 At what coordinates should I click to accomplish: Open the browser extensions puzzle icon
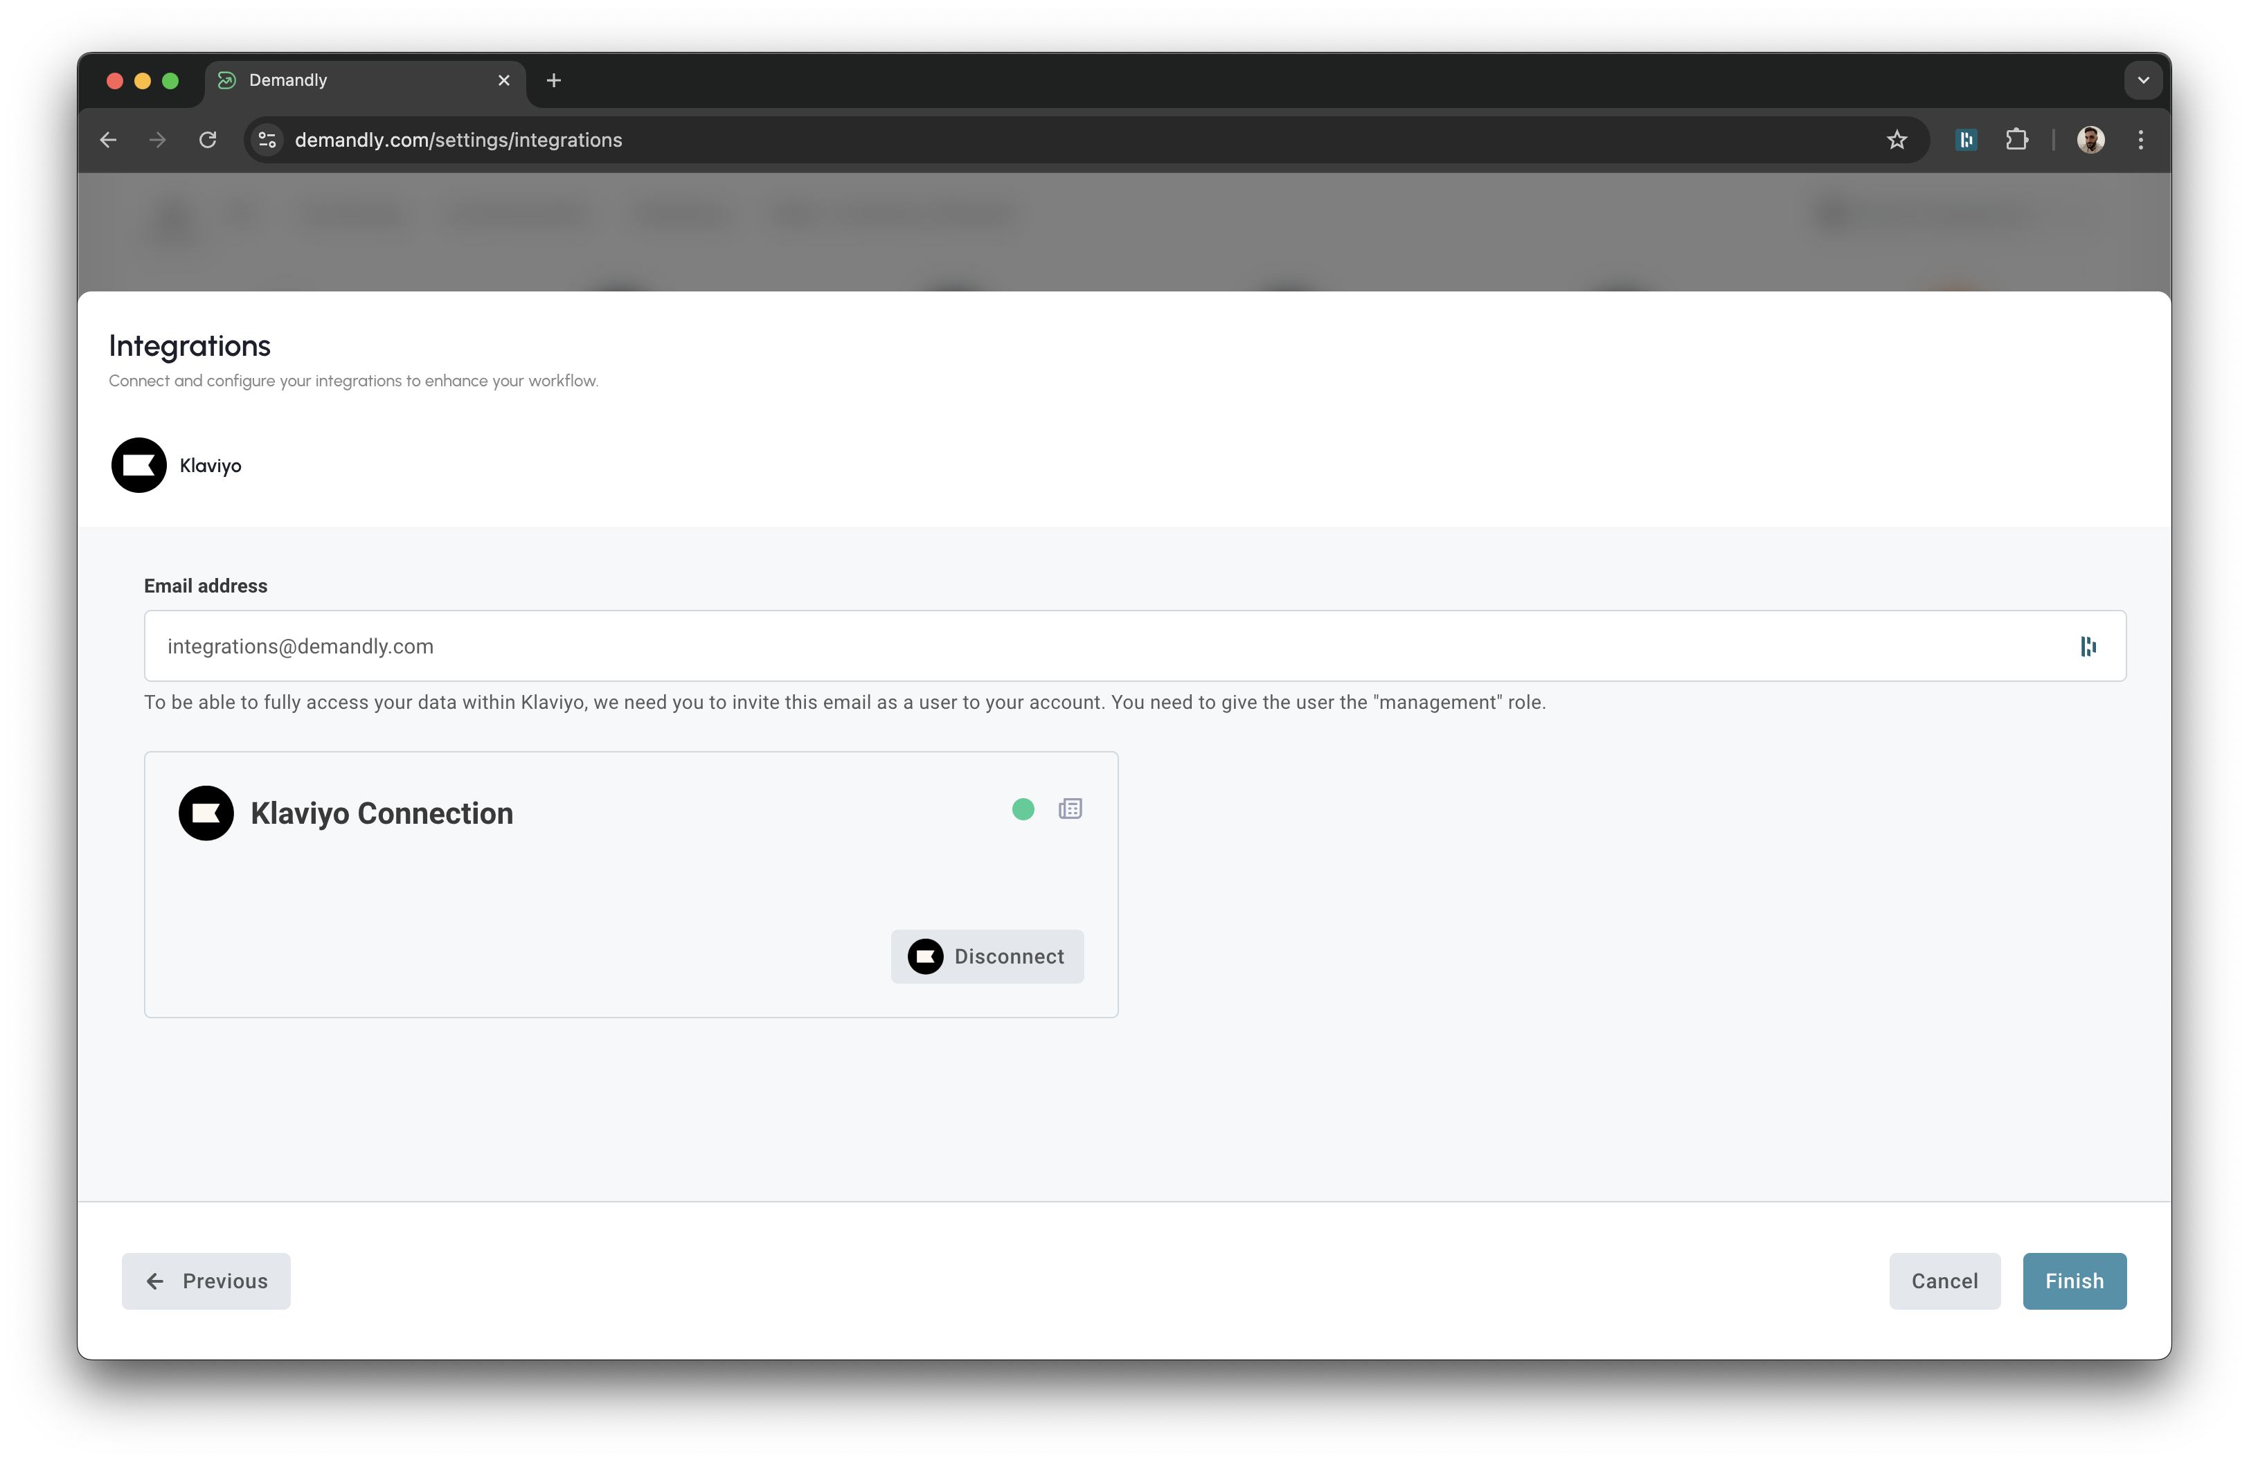pyautogui.click(x=2018, y=139)
